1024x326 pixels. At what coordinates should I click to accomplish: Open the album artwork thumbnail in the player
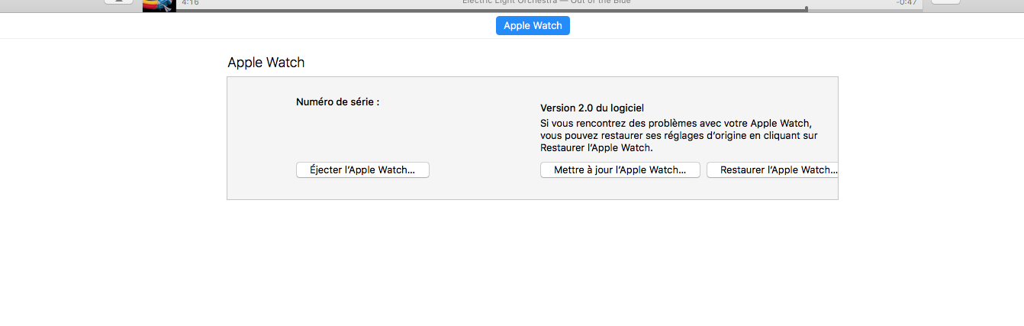click(x=159, y=5)
